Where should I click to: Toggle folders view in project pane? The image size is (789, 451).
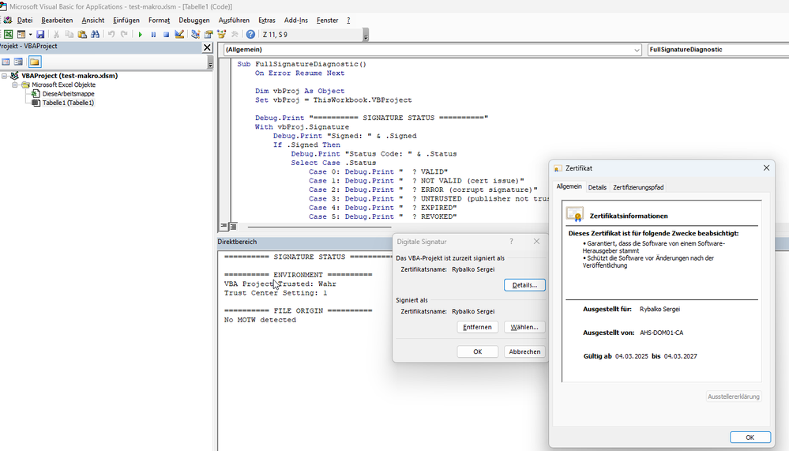pyautogui.click(x=35, y=62)
